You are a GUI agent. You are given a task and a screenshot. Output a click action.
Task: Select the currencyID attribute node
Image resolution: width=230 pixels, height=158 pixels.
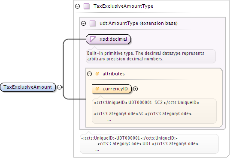(x=112, y=89)
